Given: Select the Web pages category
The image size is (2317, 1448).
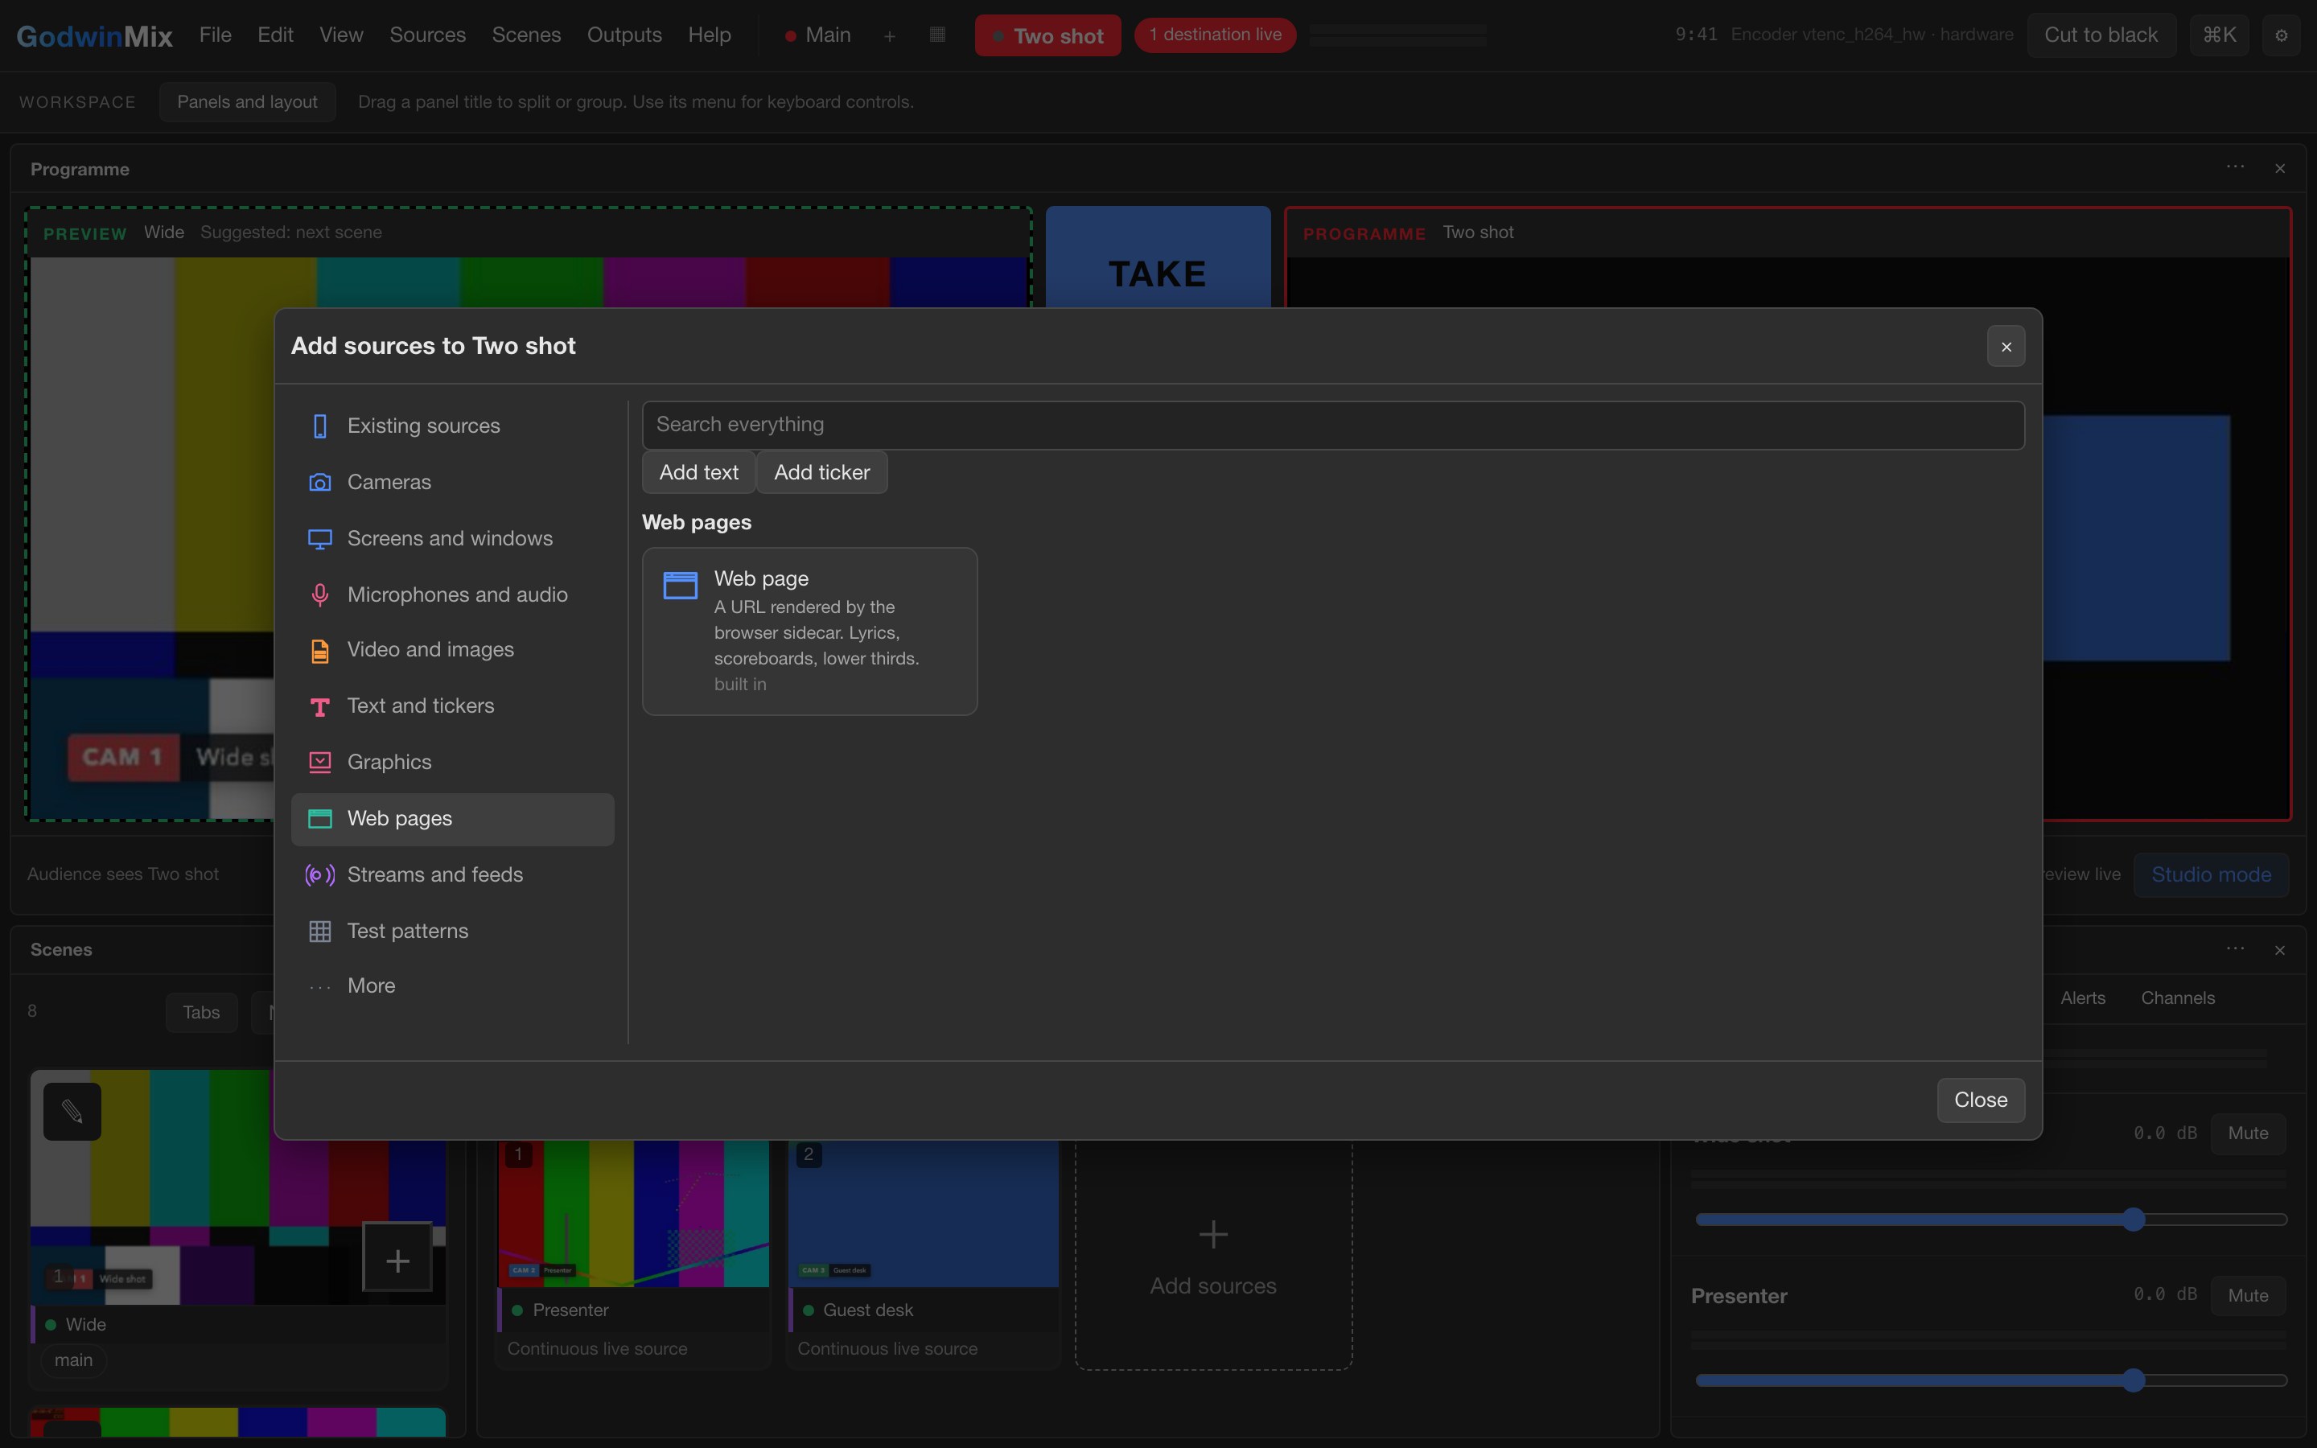Looking at the screenshot, I should pyautogui.click(x=452, y=819).
